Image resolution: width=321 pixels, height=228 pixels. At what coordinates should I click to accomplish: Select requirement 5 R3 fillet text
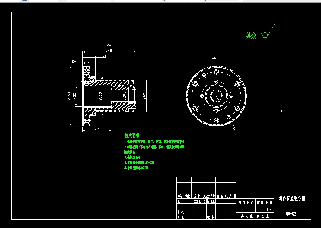pos(136,168)
